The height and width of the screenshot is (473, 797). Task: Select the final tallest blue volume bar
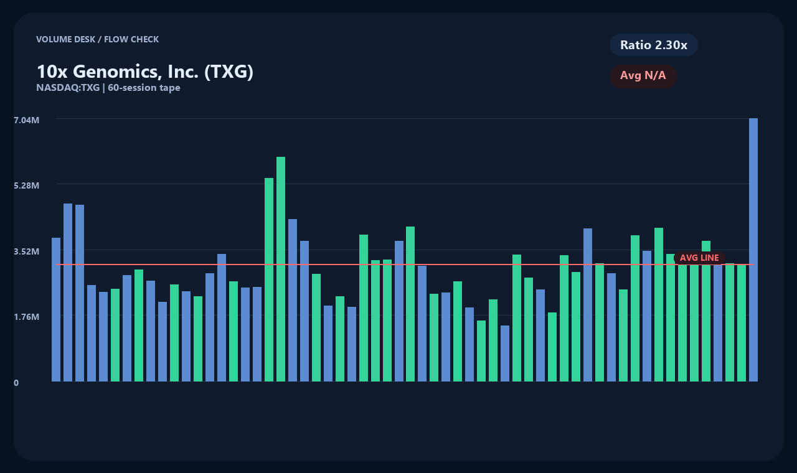coord(753,250)
